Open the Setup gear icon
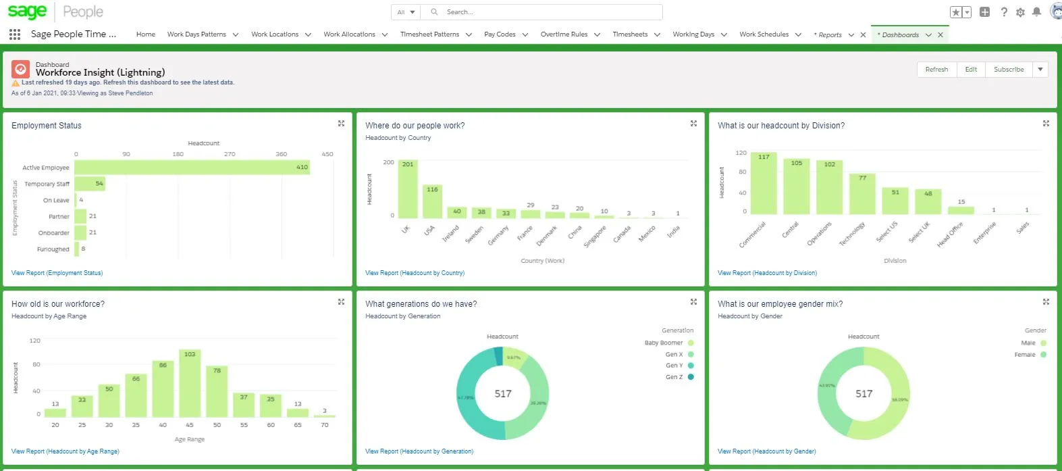1062x471 pixels. [1020, 12]
